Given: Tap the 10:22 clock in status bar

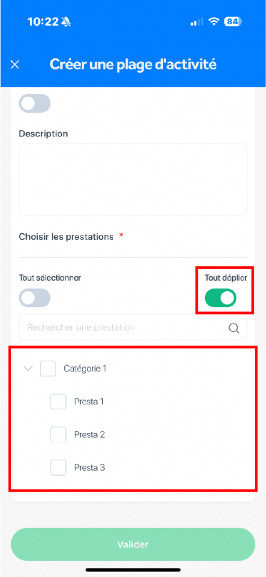Looking at the screenshot, I should click(43, 22).
